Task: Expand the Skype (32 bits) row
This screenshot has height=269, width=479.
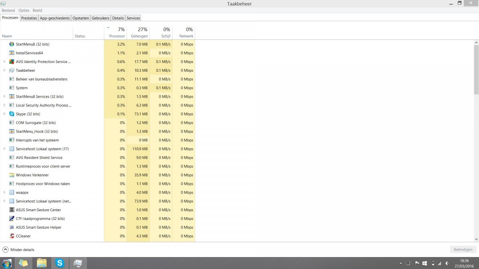Action: [4, 114]
